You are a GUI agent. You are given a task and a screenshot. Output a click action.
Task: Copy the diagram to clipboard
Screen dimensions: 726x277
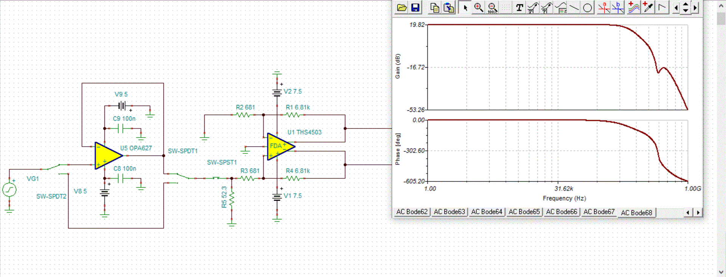pos(435,8)
